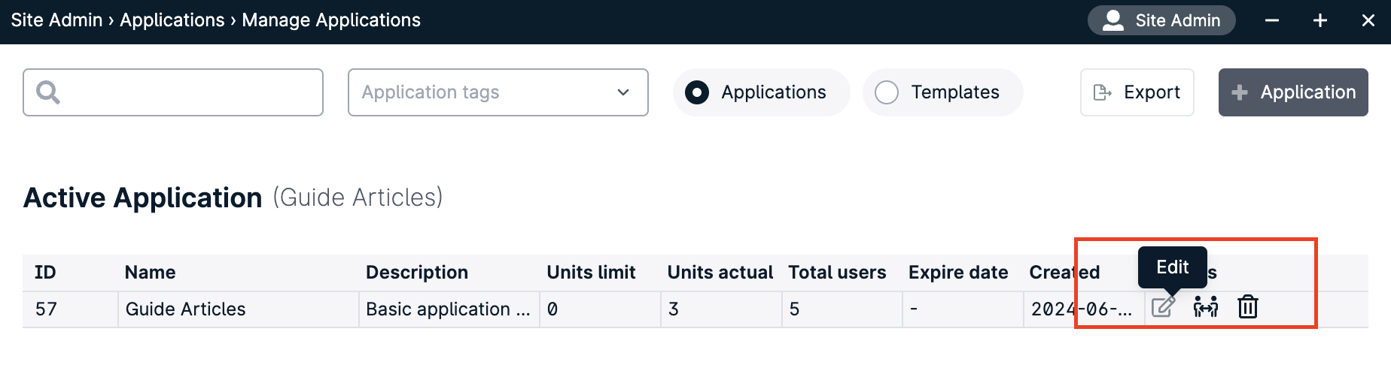This screenshot has width=1391, height=374.
Task: Sort by the Units limit column header
Action: click(x=591, y=273)
